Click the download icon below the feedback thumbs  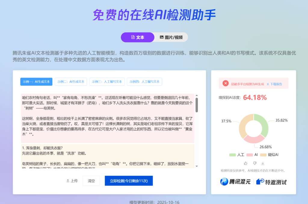point(263,163)
